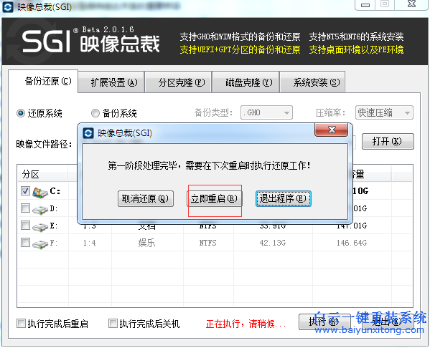
Task: Click the 娱乐 label in F: row
Action: click(x=147, y=243)
